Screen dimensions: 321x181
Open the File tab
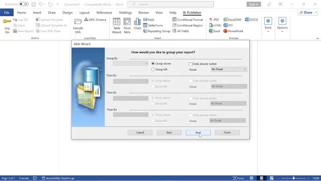pos(7,13)
